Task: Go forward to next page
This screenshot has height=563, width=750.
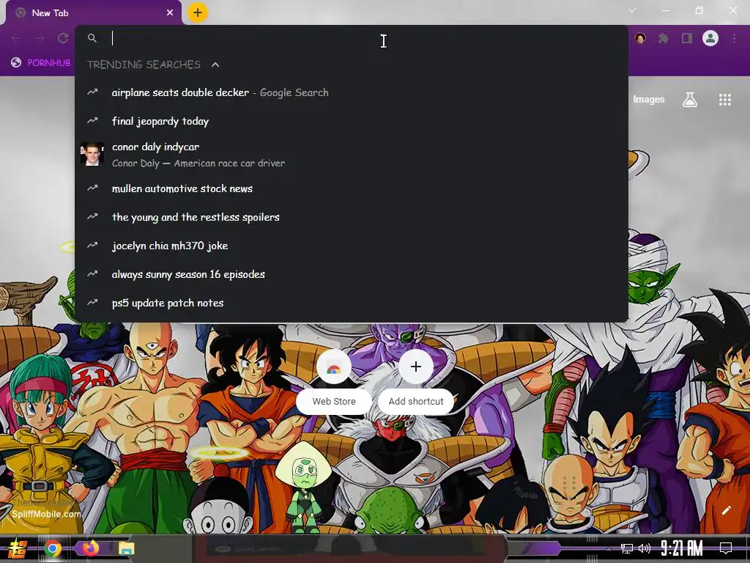Action: 40,38
